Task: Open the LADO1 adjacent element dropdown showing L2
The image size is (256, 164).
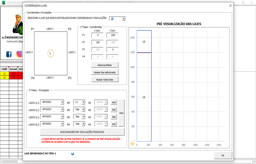Action: (83, 102)
